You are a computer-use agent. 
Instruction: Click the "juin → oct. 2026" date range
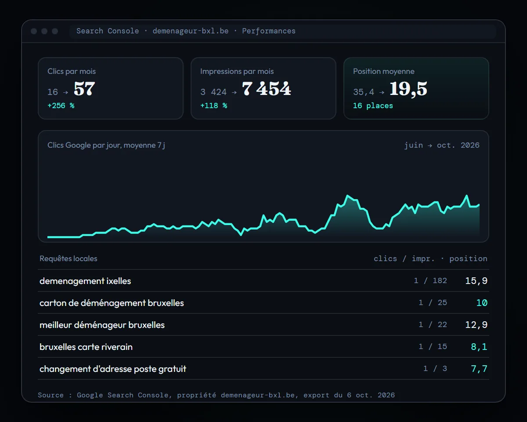click(x=442, y=145)
